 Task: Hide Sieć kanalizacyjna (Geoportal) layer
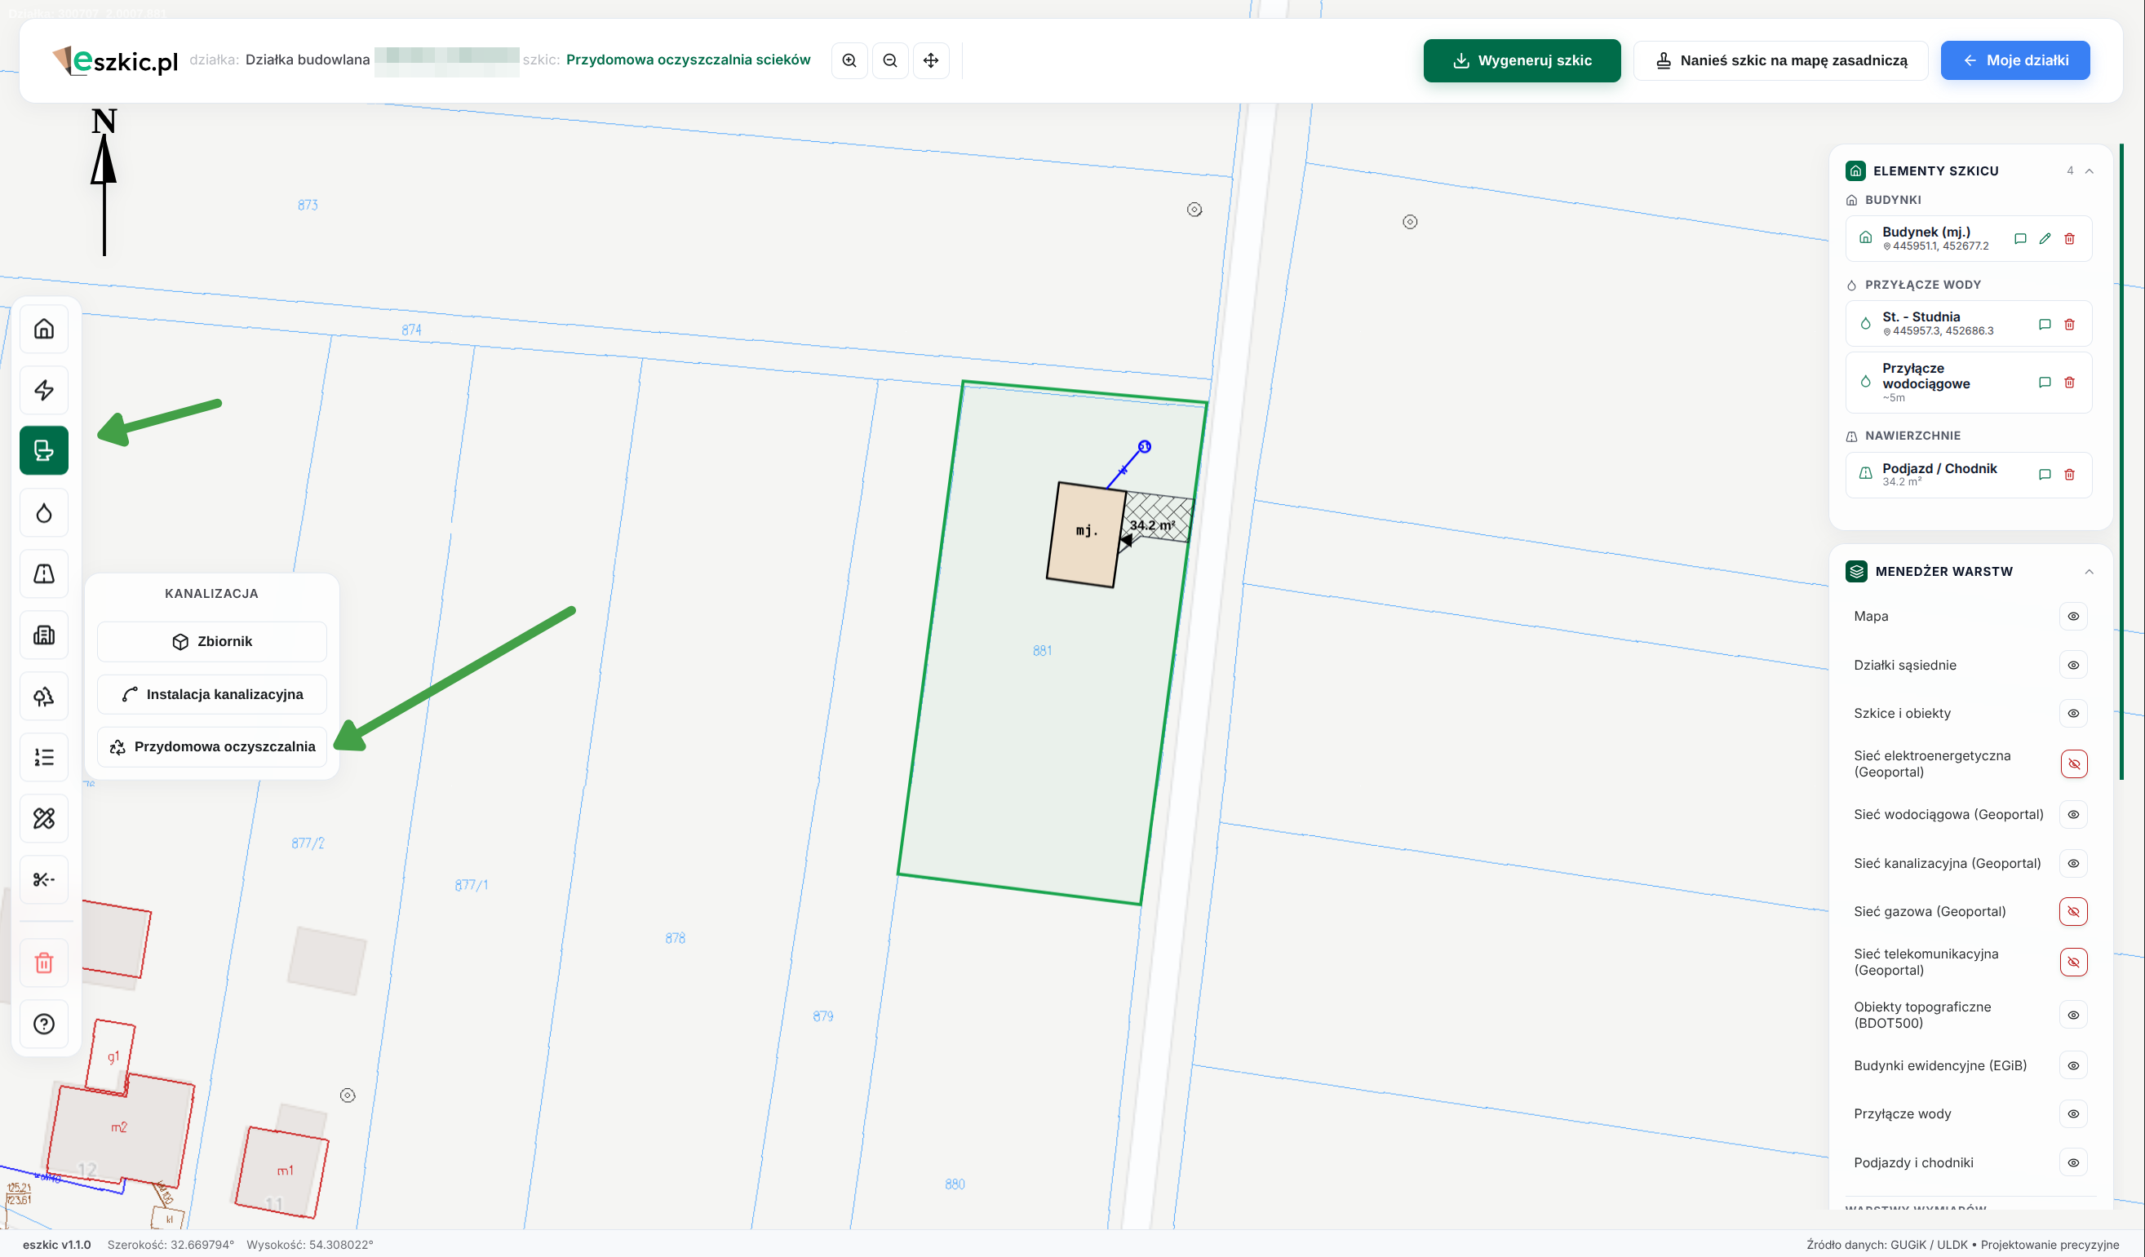click(2073, 863)
